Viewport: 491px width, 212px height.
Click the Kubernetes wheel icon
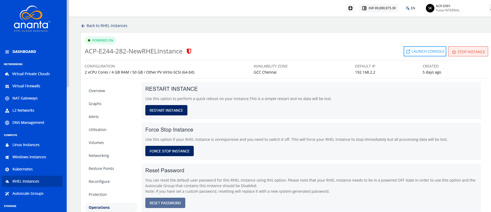7,169
